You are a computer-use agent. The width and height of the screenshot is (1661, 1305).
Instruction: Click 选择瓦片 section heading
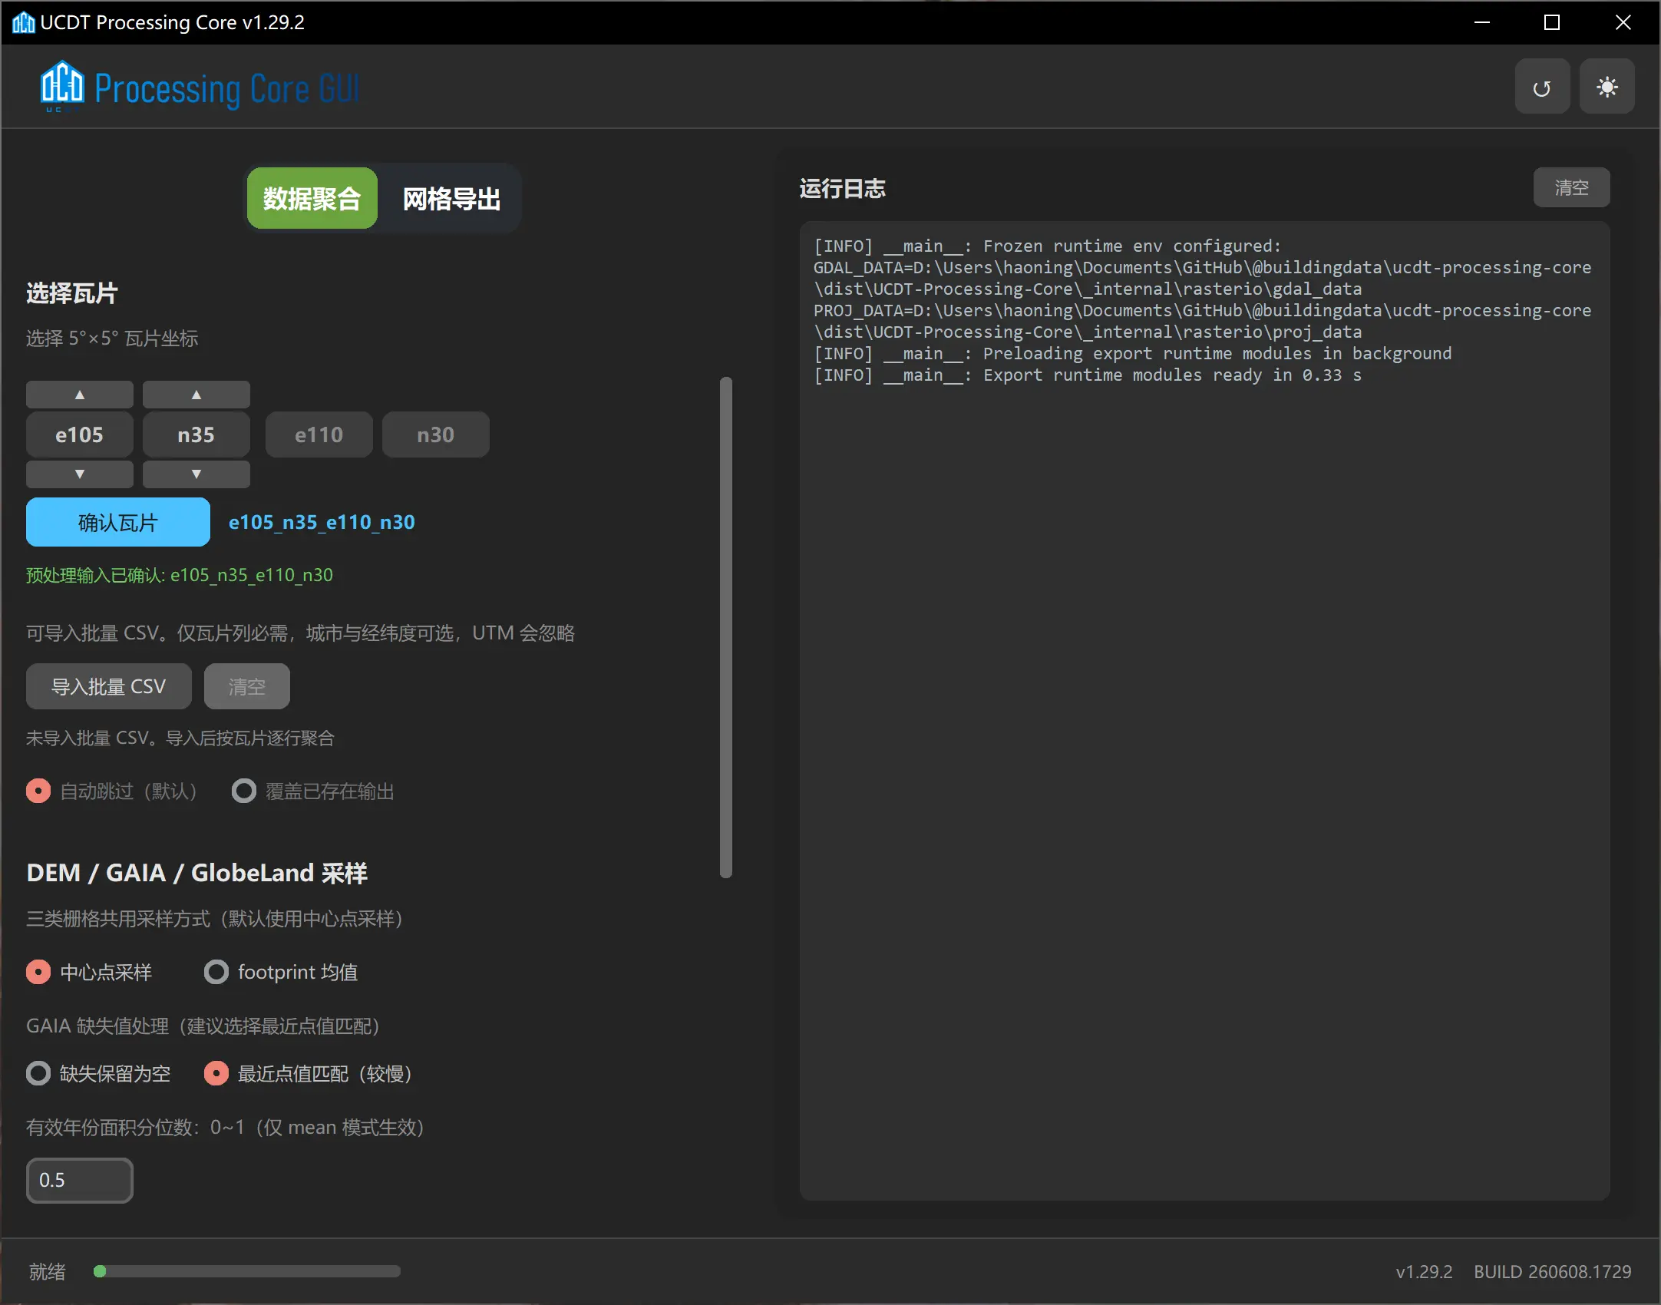[x=72, y=292]
